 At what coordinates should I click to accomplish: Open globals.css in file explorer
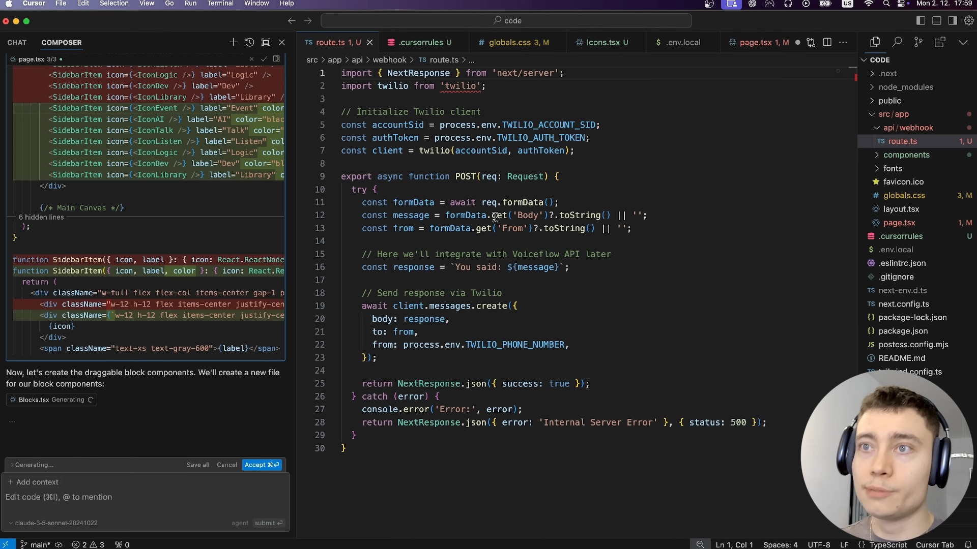coord(903,196)
